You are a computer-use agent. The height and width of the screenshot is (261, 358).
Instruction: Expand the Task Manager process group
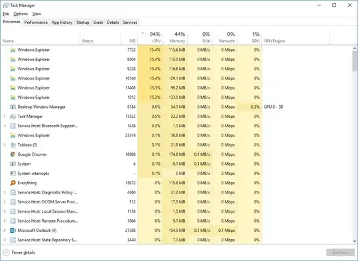pyautogui.click(x=5, y=117)
